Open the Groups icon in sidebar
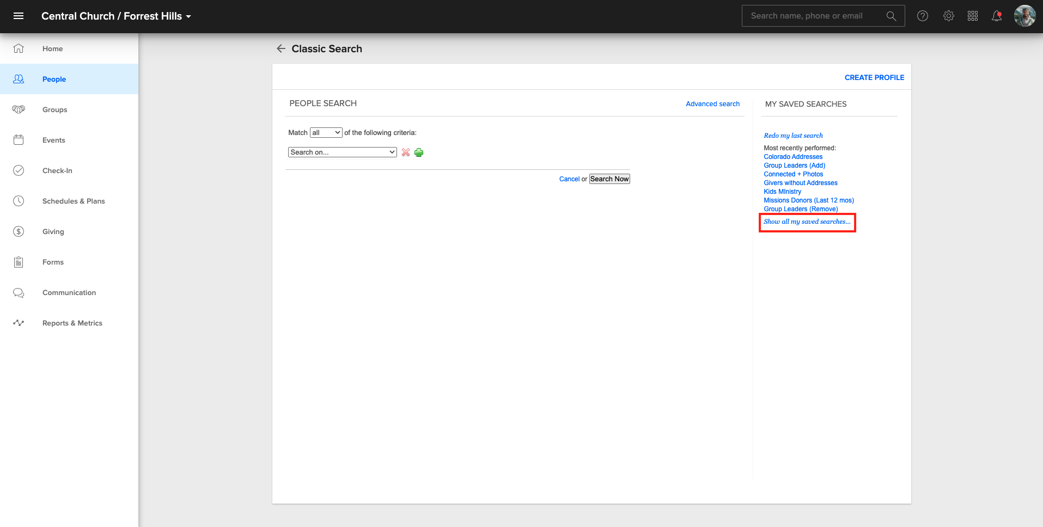 point(19,109)
